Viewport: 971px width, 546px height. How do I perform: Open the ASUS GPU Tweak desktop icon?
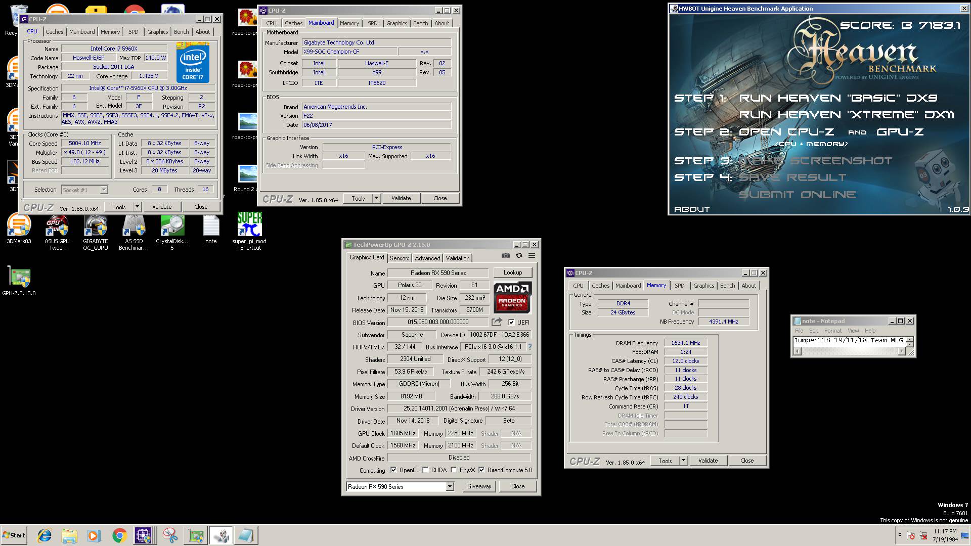click(x=57, y=233)
